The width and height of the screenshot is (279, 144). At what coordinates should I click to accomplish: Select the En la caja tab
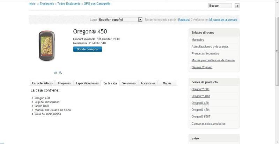coord(110,83)
